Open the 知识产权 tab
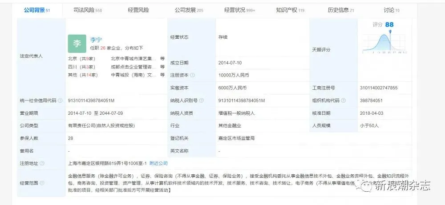The height and width of the screenshot is (205, 445). tap(290, 10)
